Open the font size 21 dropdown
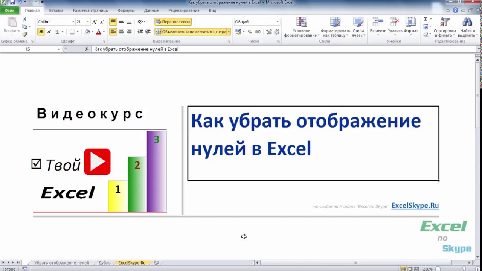 88,22
